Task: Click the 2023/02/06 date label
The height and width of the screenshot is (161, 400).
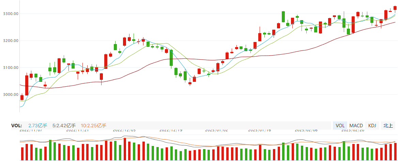Action: pyautogui.click(x=306, y=130)
